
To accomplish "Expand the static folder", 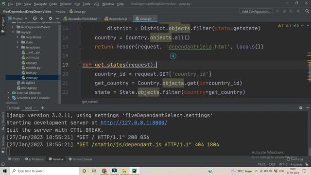I will coord(17,42).
